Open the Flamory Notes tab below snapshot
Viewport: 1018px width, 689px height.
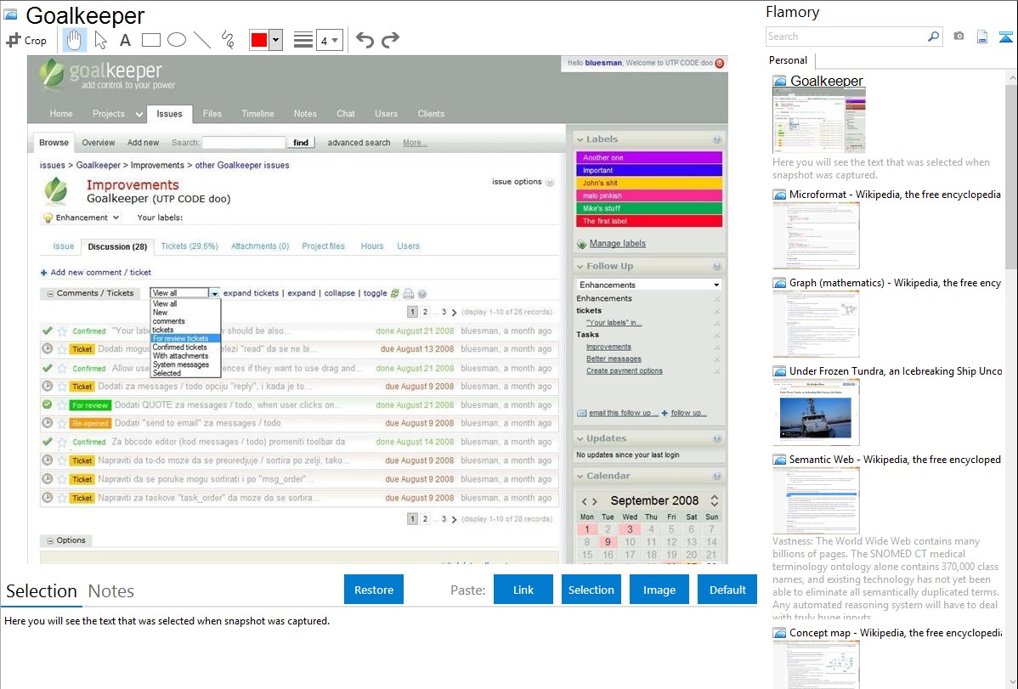pos(111,591)
